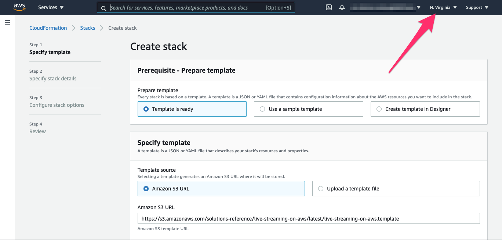The width and height of the screenshot is (502, 240).
Task: Click the Template source label
Action: [157, 170]
